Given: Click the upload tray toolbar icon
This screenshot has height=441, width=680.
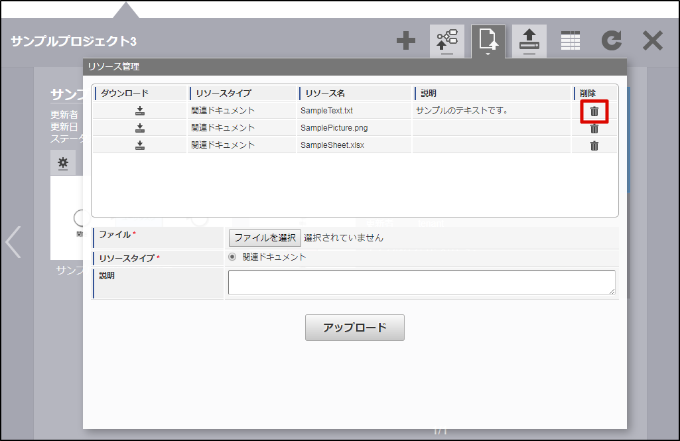Looking at the screenshot, I should (529, 41).
